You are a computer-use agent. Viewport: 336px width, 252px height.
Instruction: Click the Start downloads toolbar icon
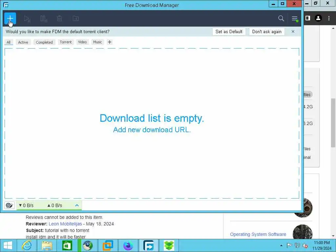tap(27, 19)
